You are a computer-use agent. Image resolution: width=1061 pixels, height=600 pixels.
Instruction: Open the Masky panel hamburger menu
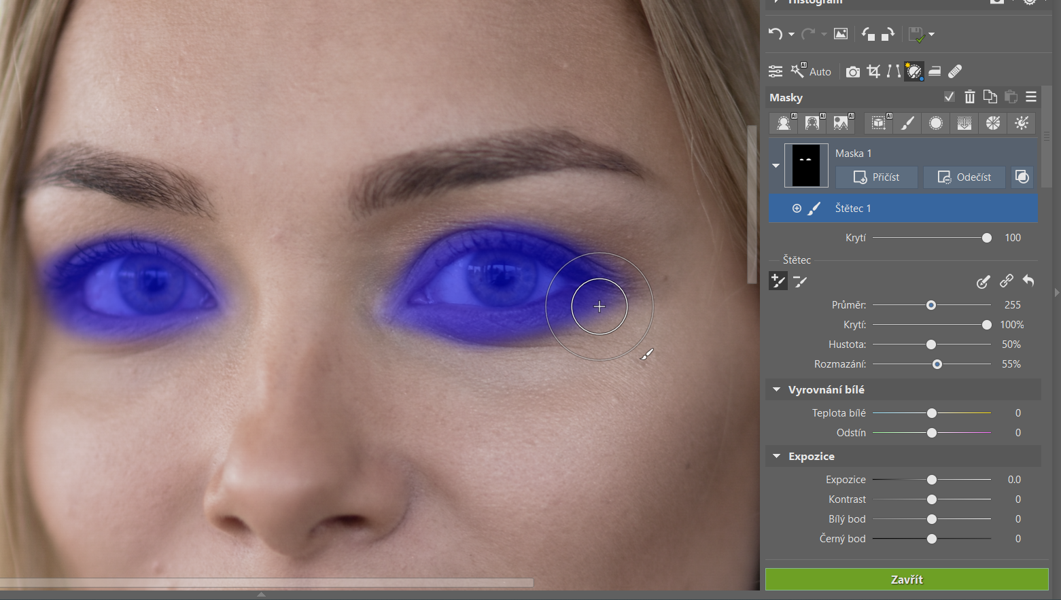[x=1031, y=97]
